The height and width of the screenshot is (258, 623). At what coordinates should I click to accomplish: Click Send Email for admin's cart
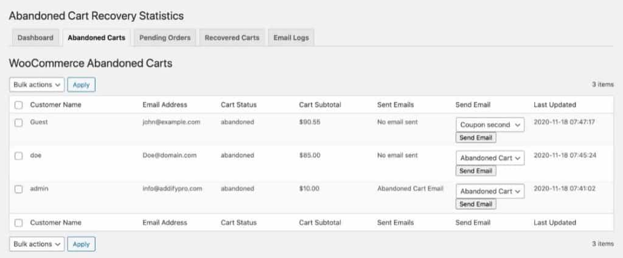pyautogui.click(x=476, y=205)
